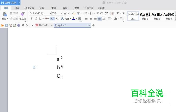Image resolution: width=176 pixels, height=112 pixels.
Task: Decrease indent icon in paragraph group
Action: 98,13
